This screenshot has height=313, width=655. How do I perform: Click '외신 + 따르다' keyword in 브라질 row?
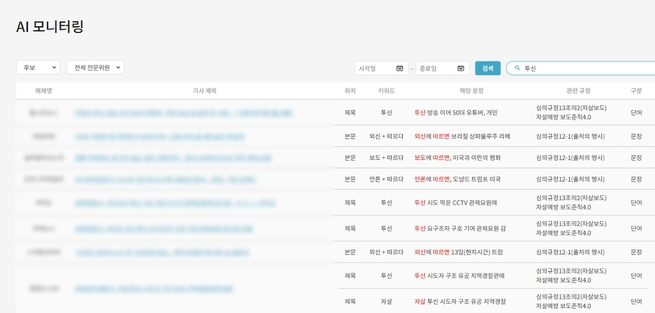point(386,136)
